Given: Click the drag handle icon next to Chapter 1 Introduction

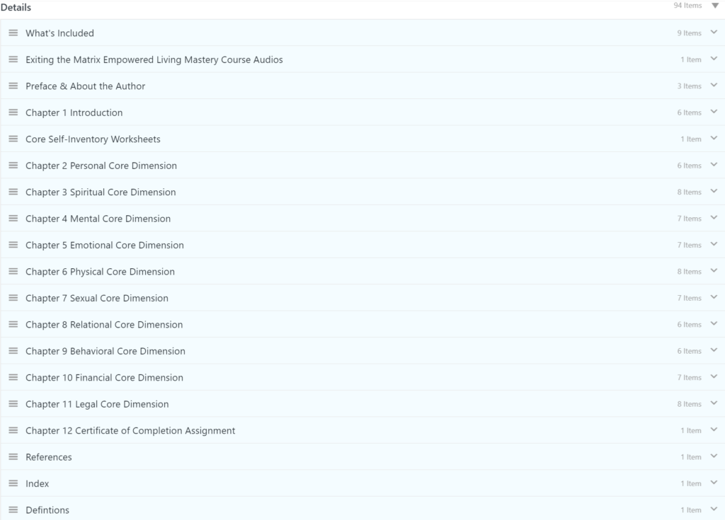Looking at the screenshot, I should [13, 112].
